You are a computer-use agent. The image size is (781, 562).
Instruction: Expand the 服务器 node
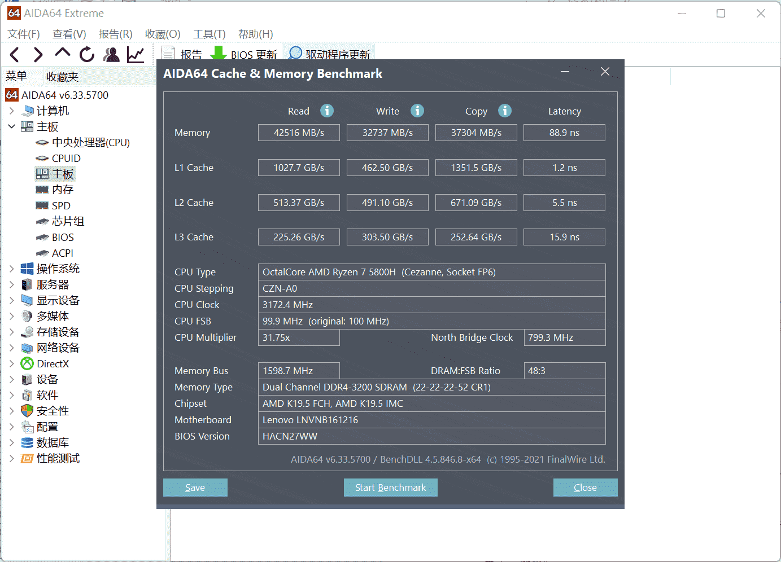click(12, 284)
